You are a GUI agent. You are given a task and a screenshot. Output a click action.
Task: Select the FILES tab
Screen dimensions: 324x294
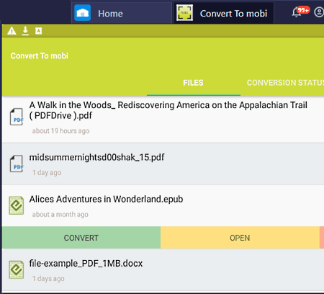click(x=194, y=83)
